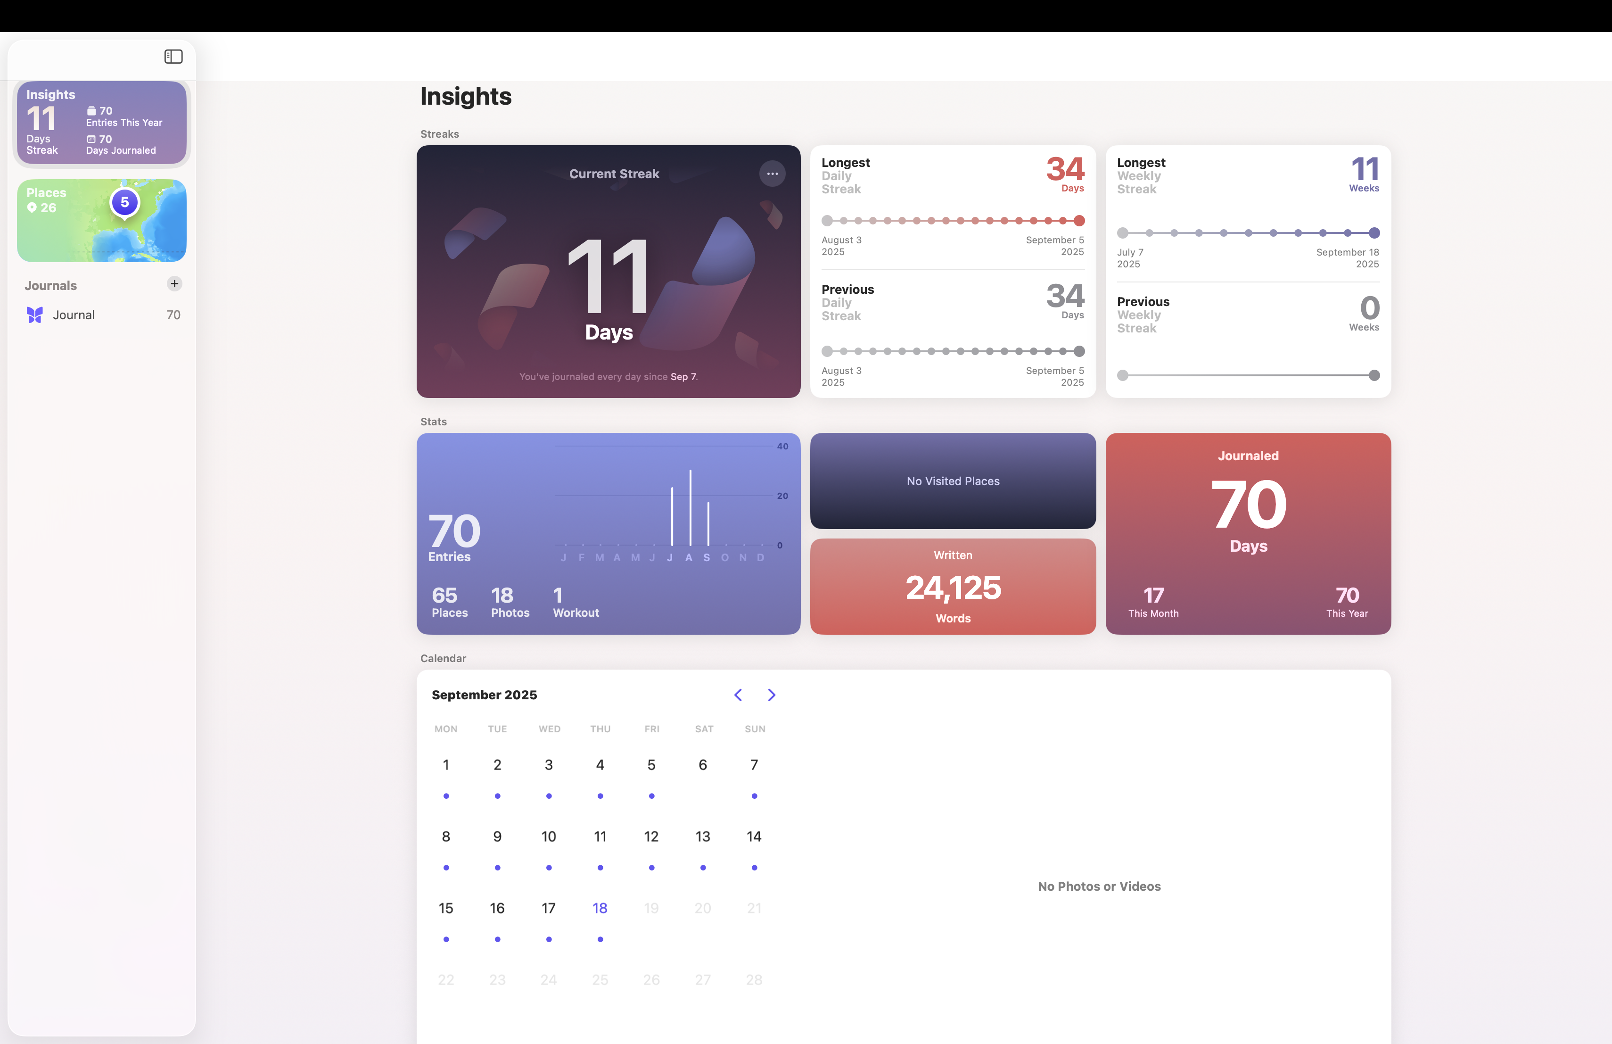Screen dimensions: 1612x1044
Task: Select September 18 in the calendar
Action: tap(600, 908)
